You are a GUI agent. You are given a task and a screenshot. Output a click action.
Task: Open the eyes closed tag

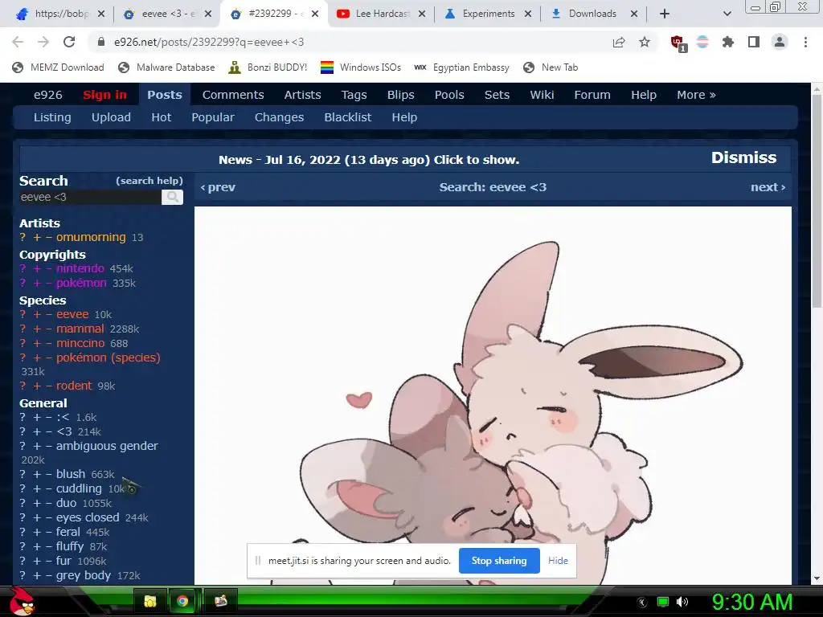(88, 517)
